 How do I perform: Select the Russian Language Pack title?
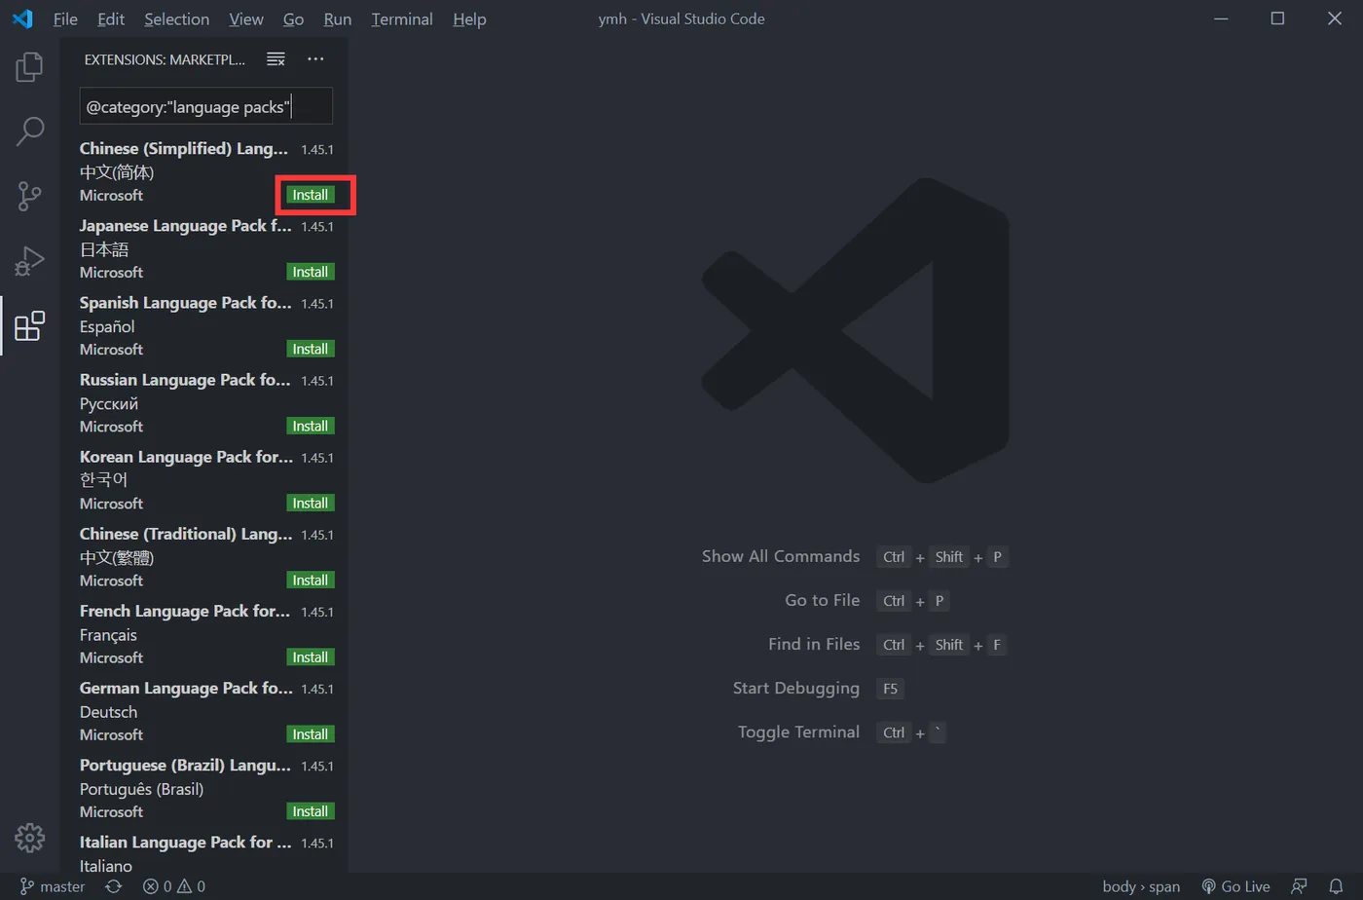tap(185, 379)
